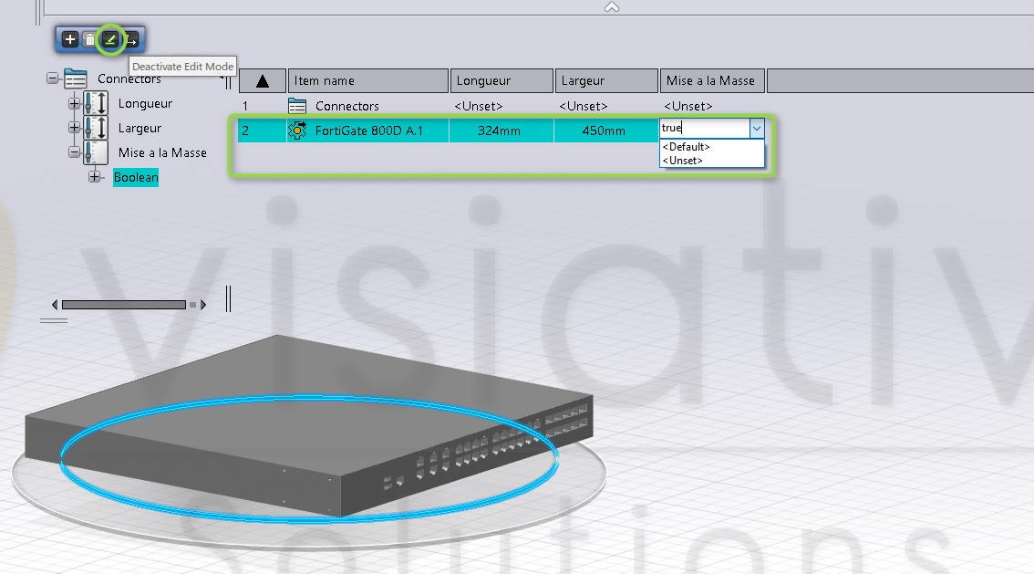The height and width of the screenshot is (574, 1034).
Task: Select Largeur label in the tree
Action: pyautogui.click(x=140, y=128)
